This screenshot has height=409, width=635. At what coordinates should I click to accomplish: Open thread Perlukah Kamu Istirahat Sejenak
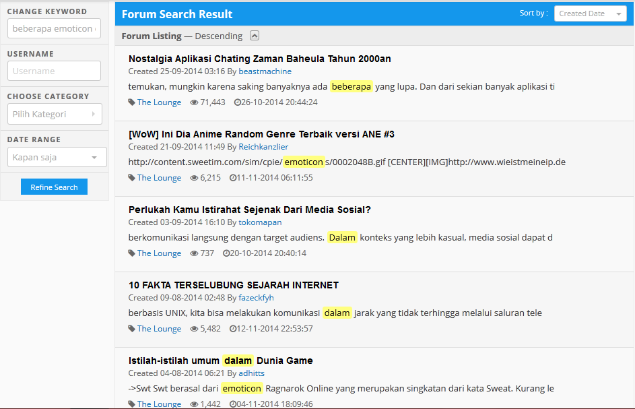click(249, 210)
